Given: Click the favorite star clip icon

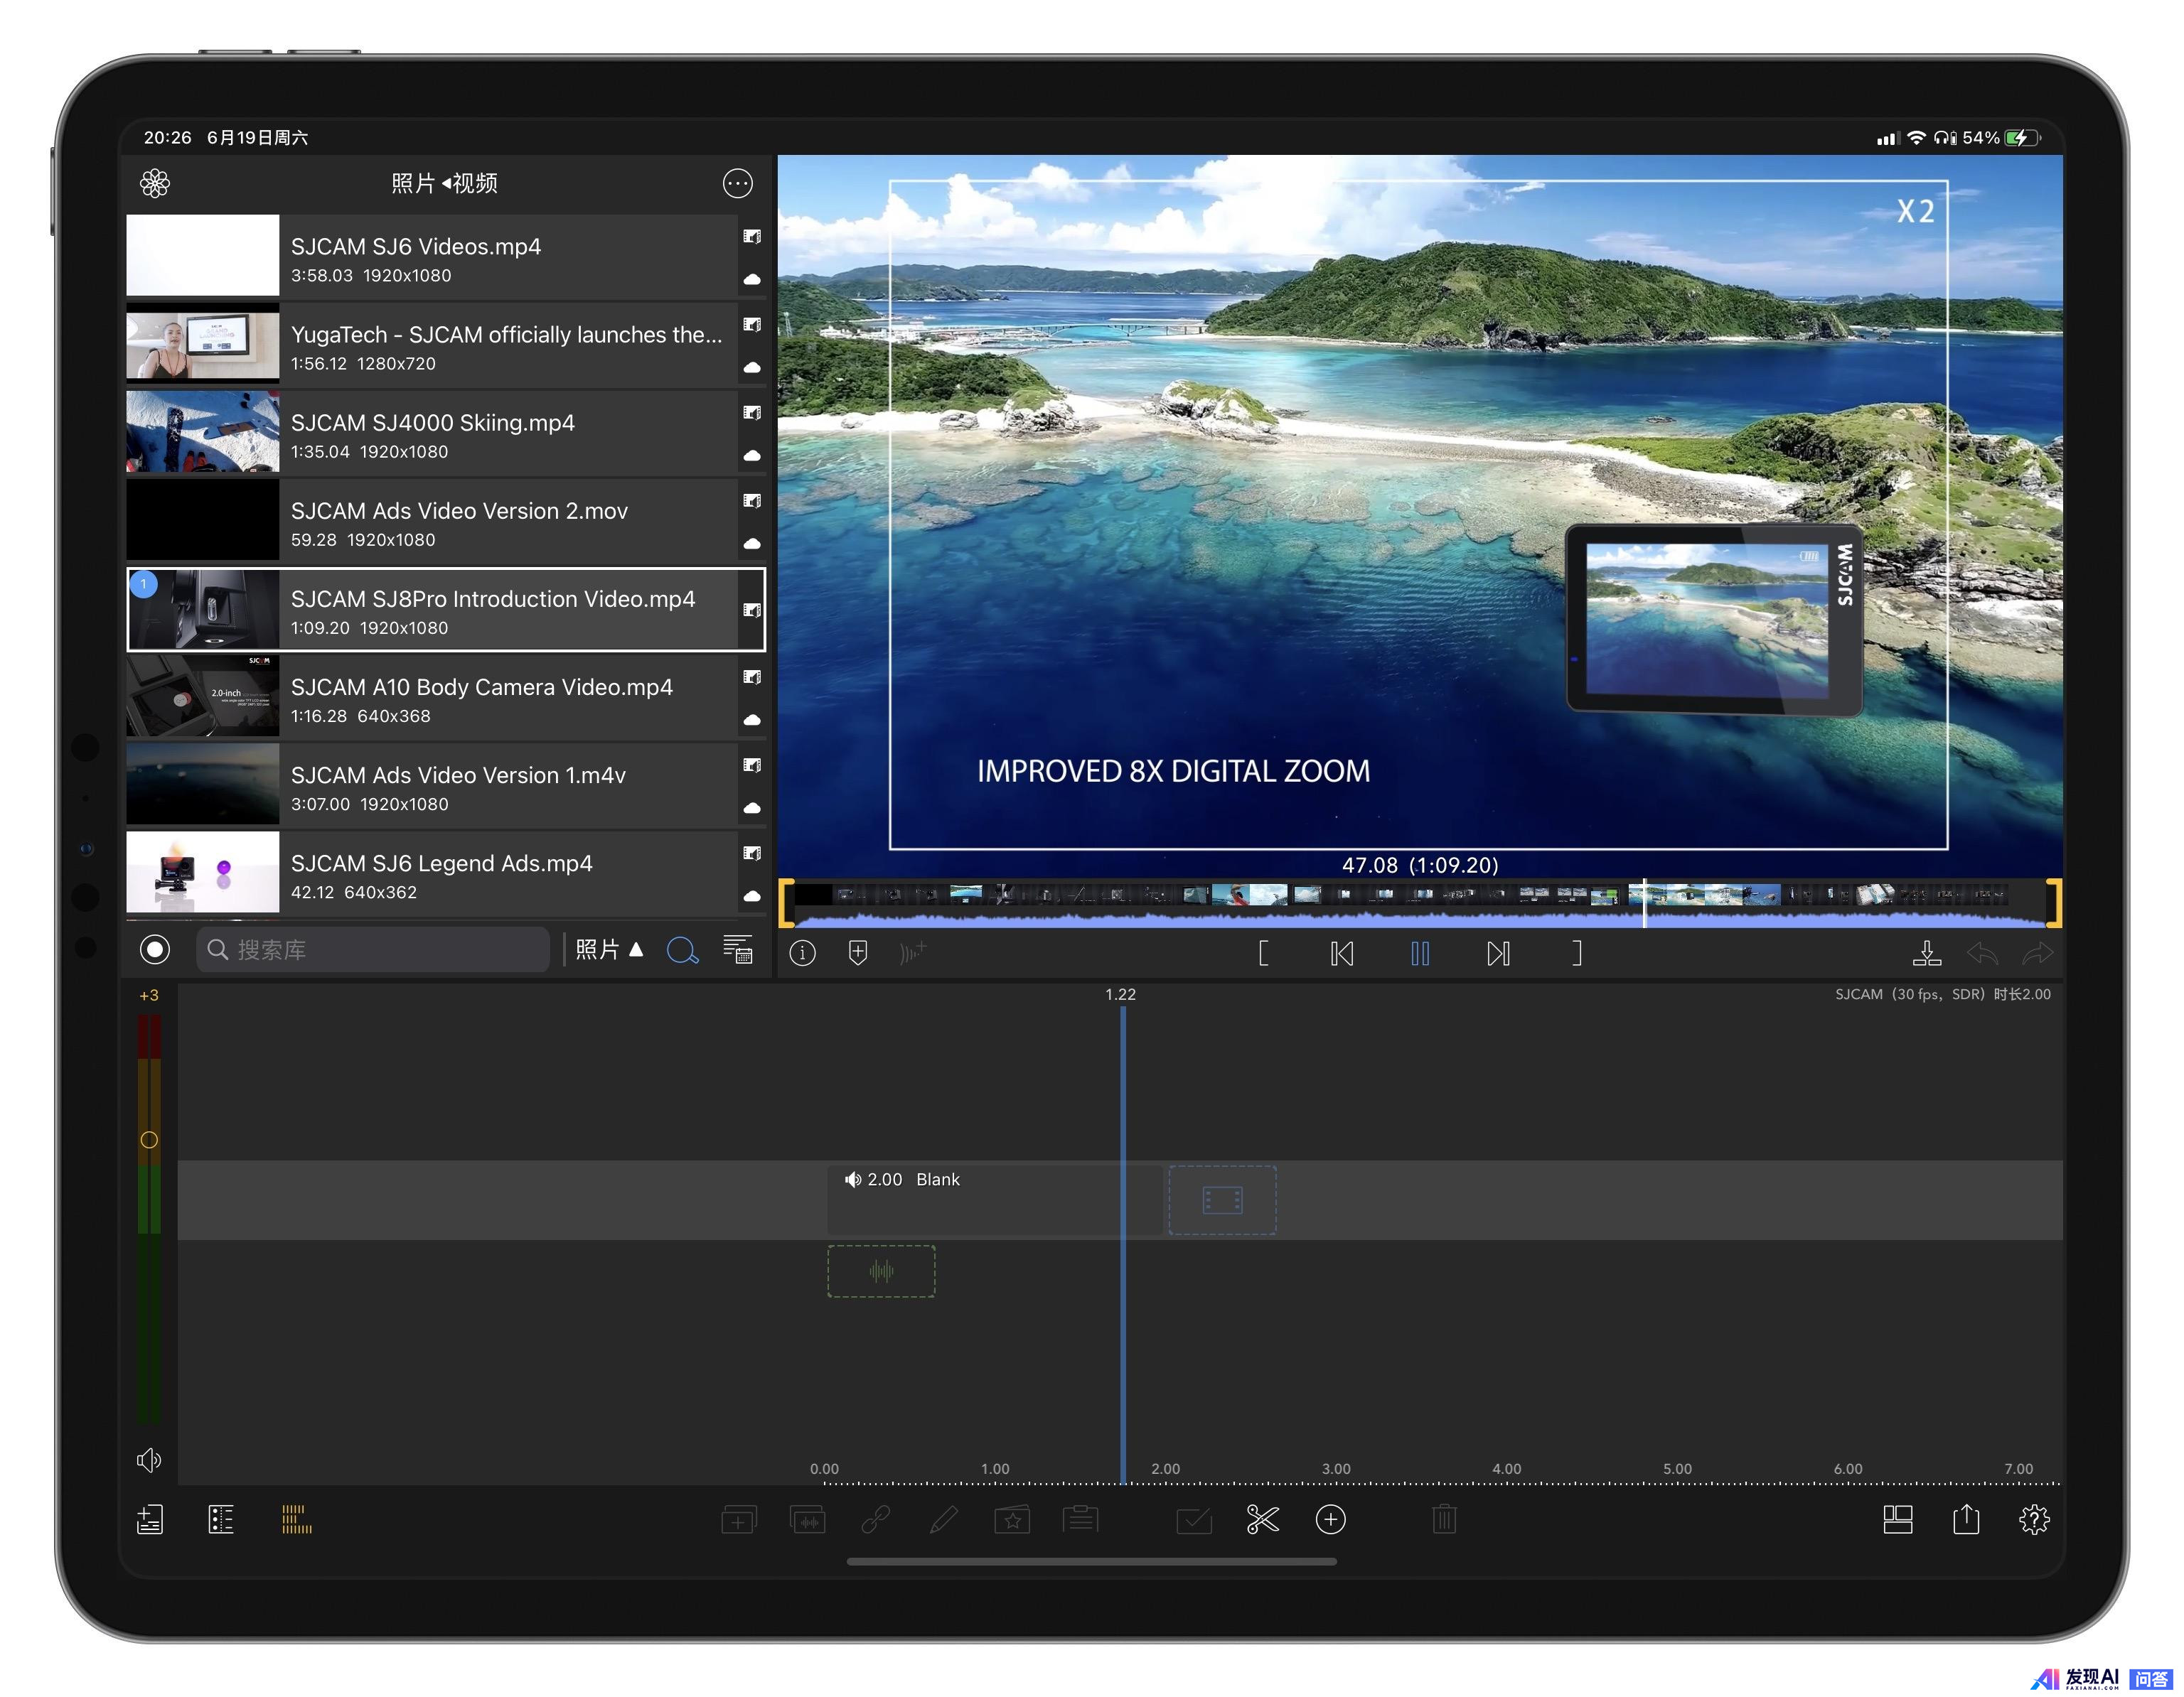Looking at the screenshot, I should tap(1012, 1520).
